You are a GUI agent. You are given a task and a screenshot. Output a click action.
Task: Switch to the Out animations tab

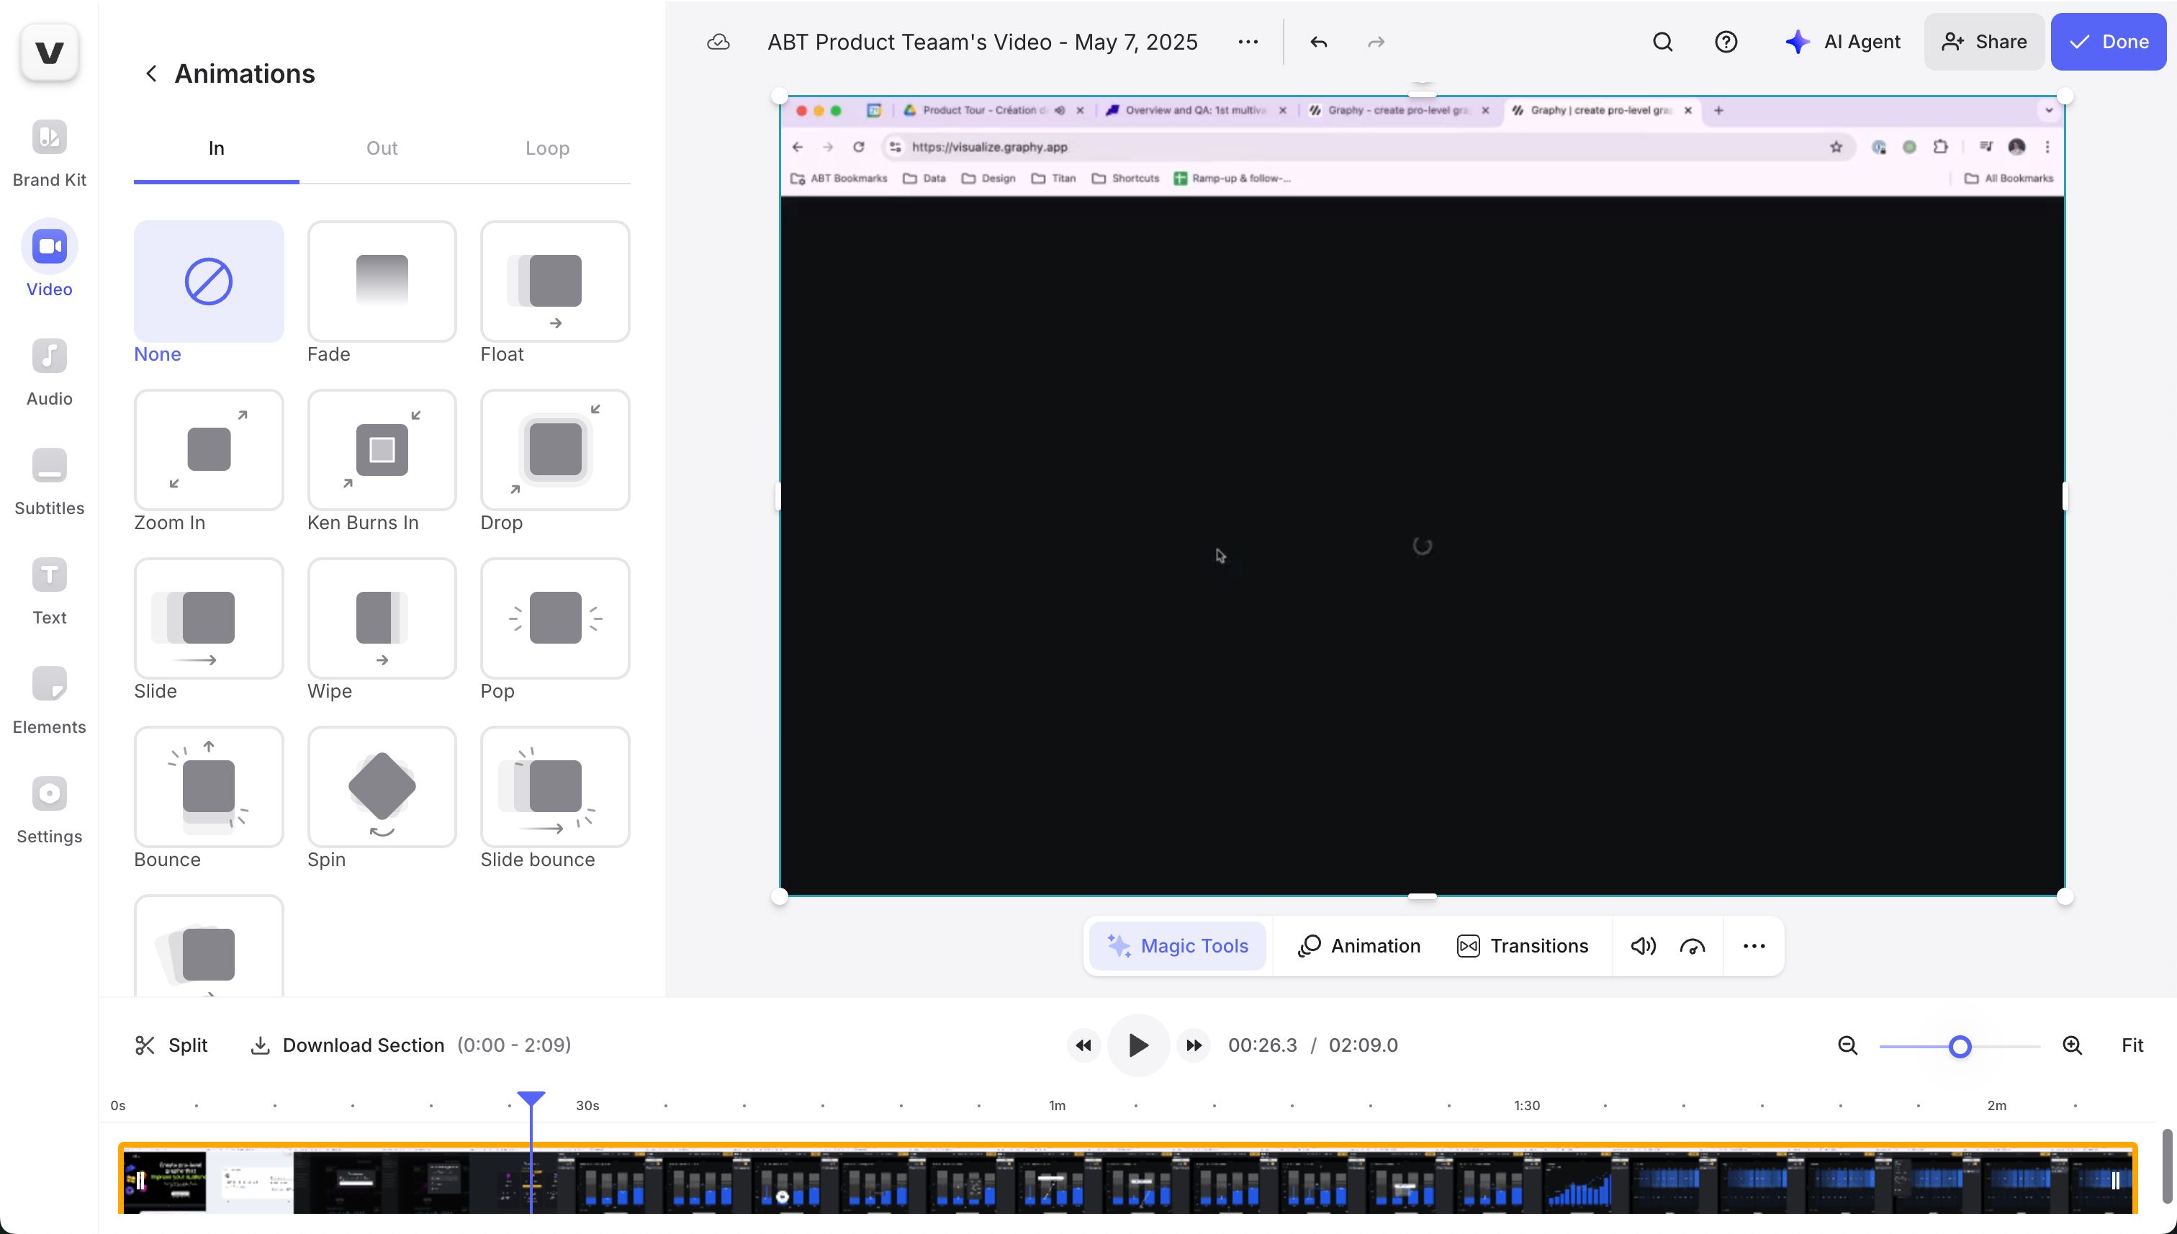point(382,148)
